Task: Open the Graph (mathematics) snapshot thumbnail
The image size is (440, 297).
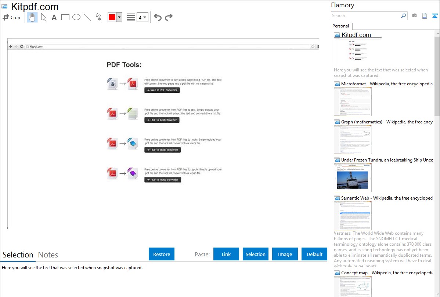Action: tap(353, 140)
